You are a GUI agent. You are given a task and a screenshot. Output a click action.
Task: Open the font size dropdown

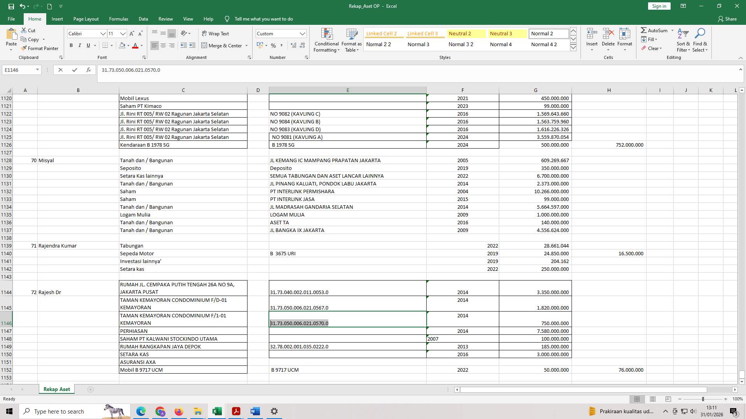pyautogui.click(x=123, y=34)
